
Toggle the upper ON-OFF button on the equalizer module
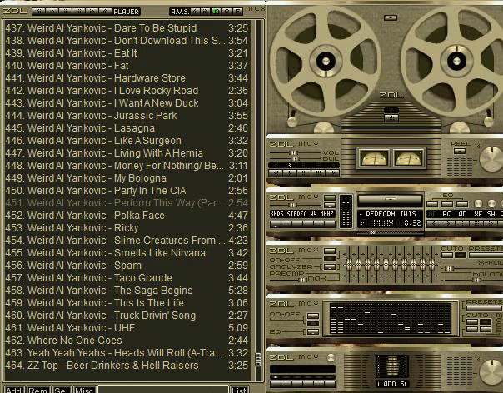tap(330, 251)
